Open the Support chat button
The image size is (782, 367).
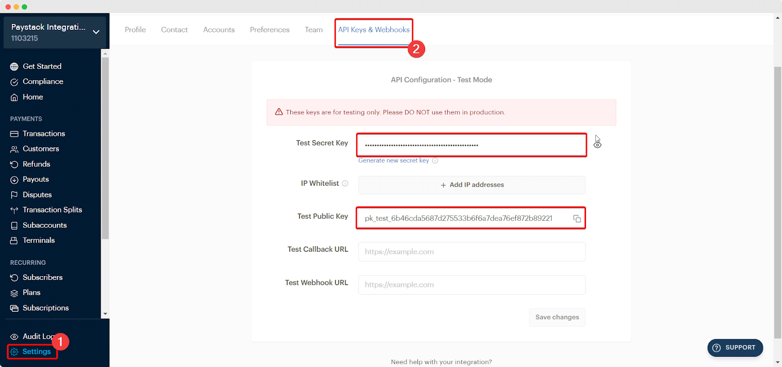click(735, 348)
